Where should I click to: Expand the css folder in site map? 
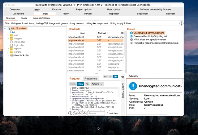point(8,35)
